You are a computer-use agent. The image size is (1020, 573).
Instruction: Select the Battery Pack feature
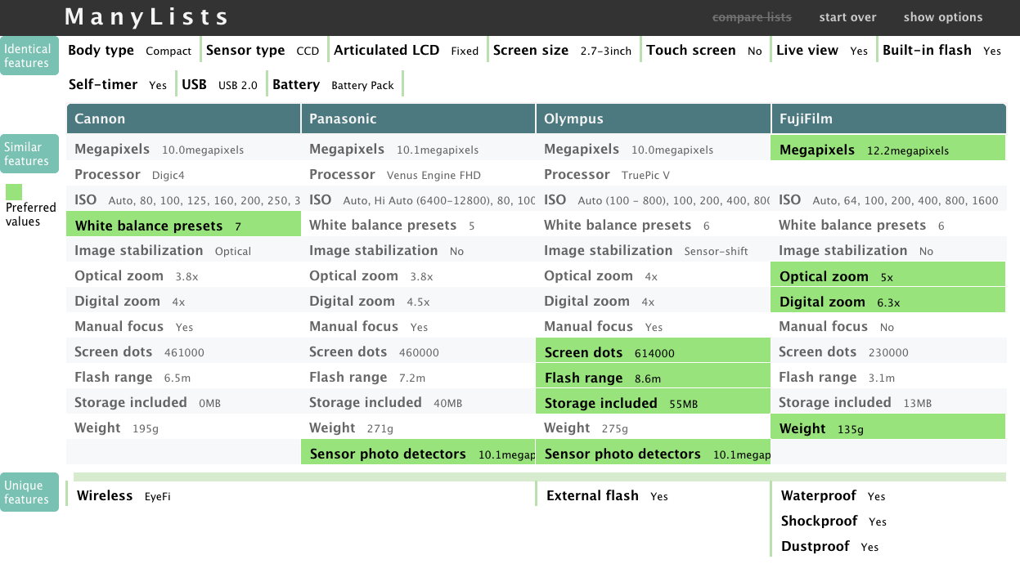pyautogui.click(x=333, y=84)
